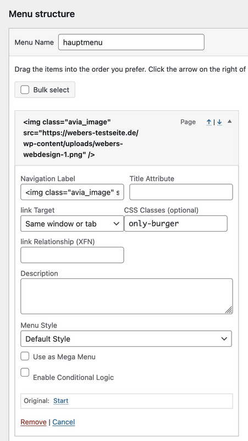Enable Use as Mega Menu

coord(25,357)
